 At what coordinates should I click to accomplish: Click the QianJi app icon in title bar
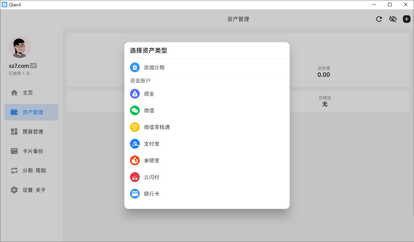5,5
